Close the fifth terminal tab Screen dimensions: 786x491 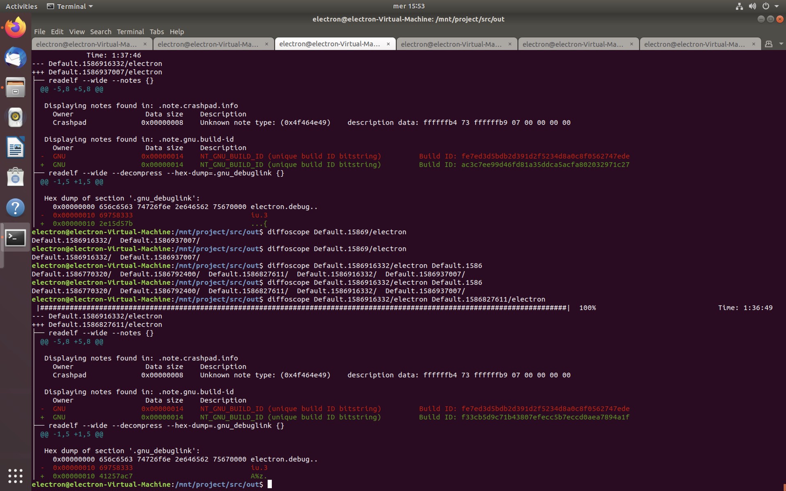click(631, 44)
